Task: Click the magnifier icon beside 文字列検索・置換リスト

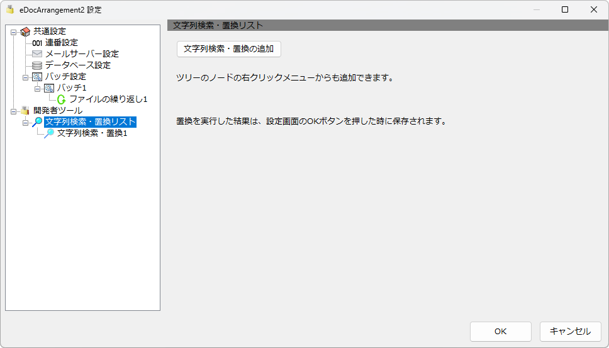Action: point(37,122)
